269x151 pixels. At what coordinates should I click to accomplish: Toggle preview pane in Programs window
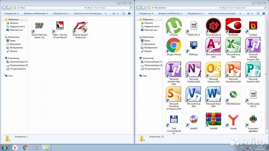pos(258,13)
